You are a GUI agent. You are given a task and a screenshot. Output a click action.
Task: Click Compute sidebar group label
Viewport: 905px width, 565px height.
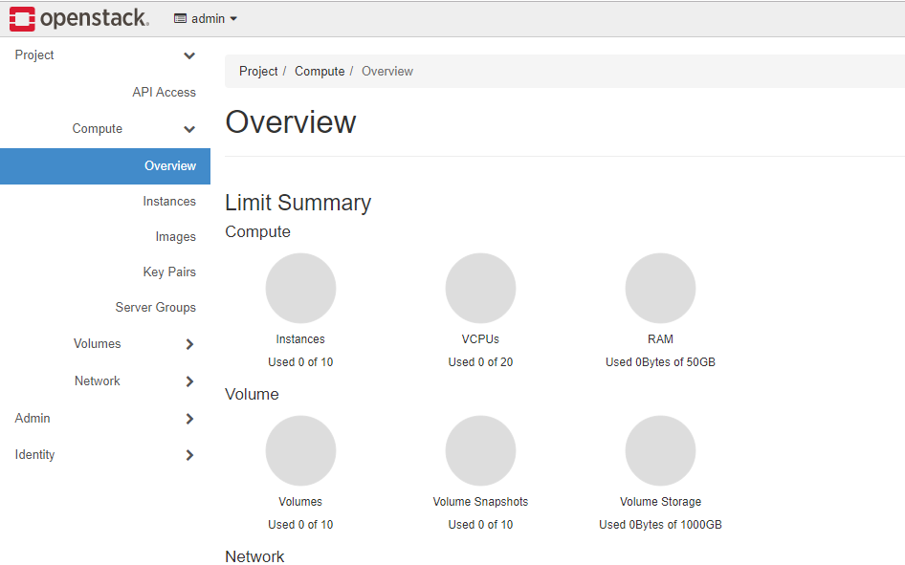click(97, 128)
